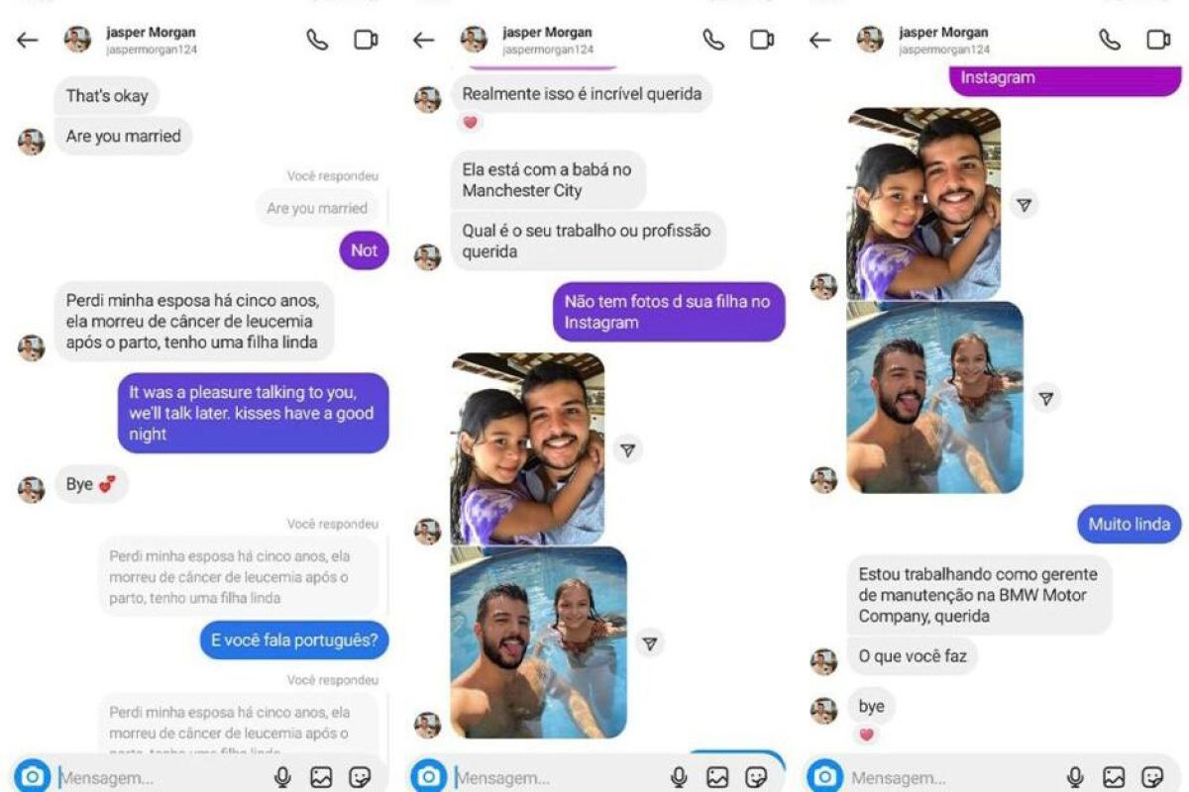Open the camera in the left chat's message bar
The image size is (1189, 792).
[x=32, y=777]
